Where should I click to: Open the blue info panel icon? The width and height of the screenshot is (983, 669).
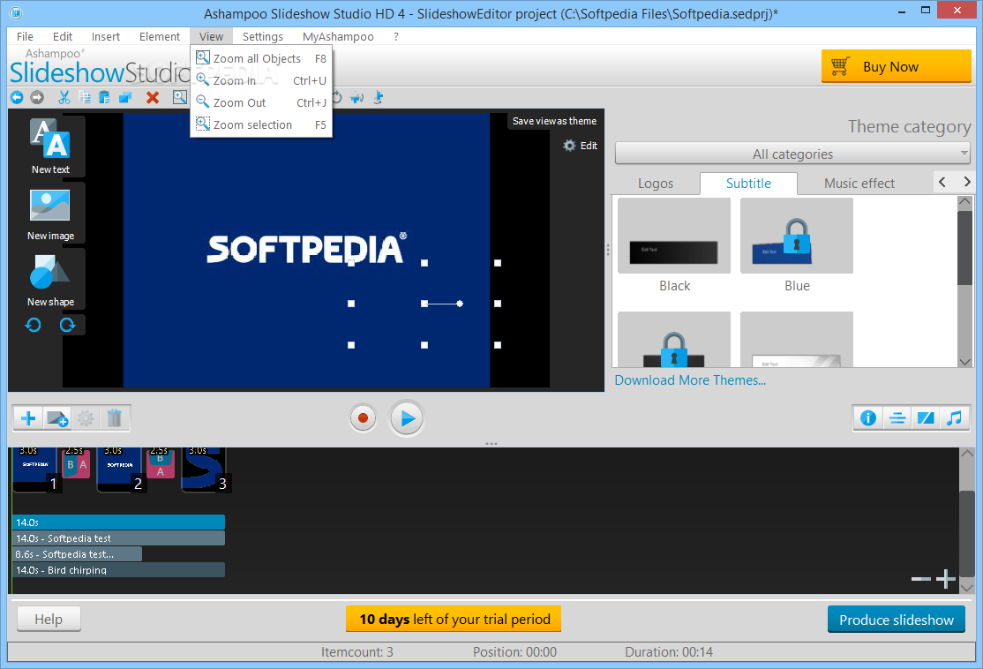tap(868, 418)
